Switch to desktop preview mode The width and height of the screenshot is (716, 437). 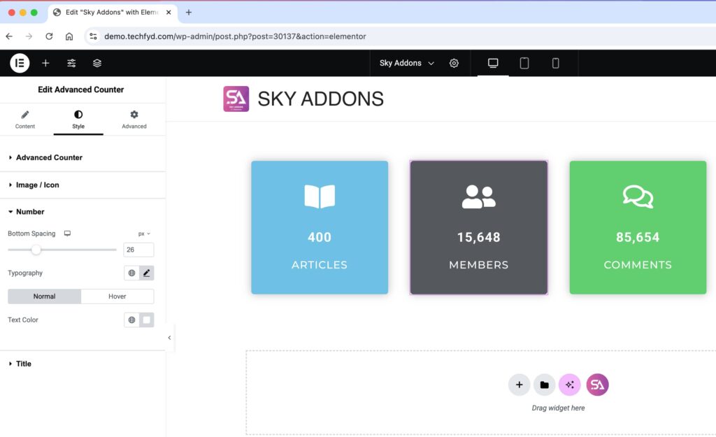coord(493,63)
